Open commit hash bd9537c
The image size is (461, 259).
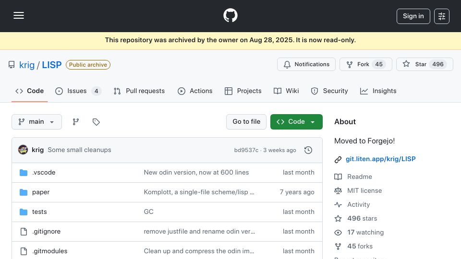click(246, 150)
